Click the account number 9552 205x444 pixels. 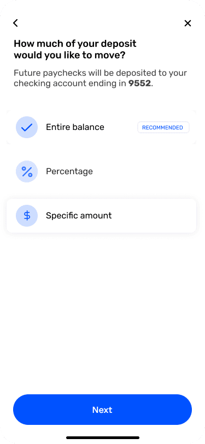(x=139, y=84)
